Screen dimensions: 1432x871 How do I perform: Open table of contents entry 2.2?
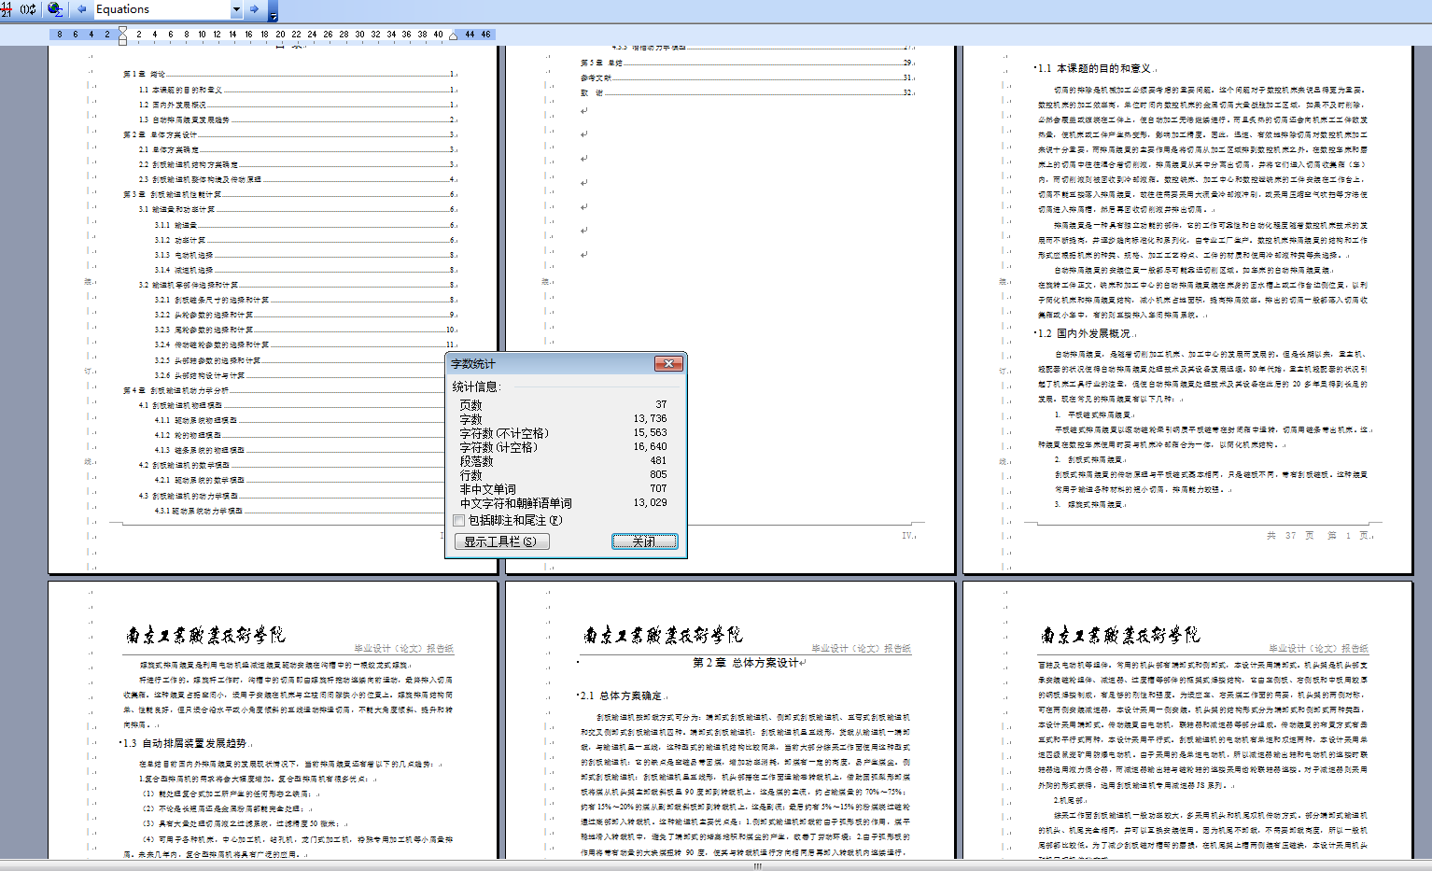point(298,164)
